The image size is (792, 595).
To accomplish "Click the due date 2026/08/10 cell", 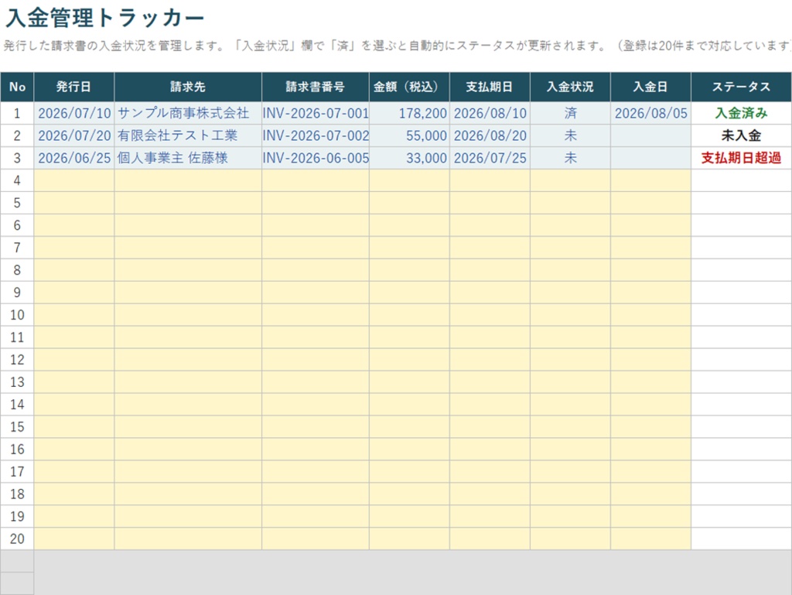I will (490, 113).
